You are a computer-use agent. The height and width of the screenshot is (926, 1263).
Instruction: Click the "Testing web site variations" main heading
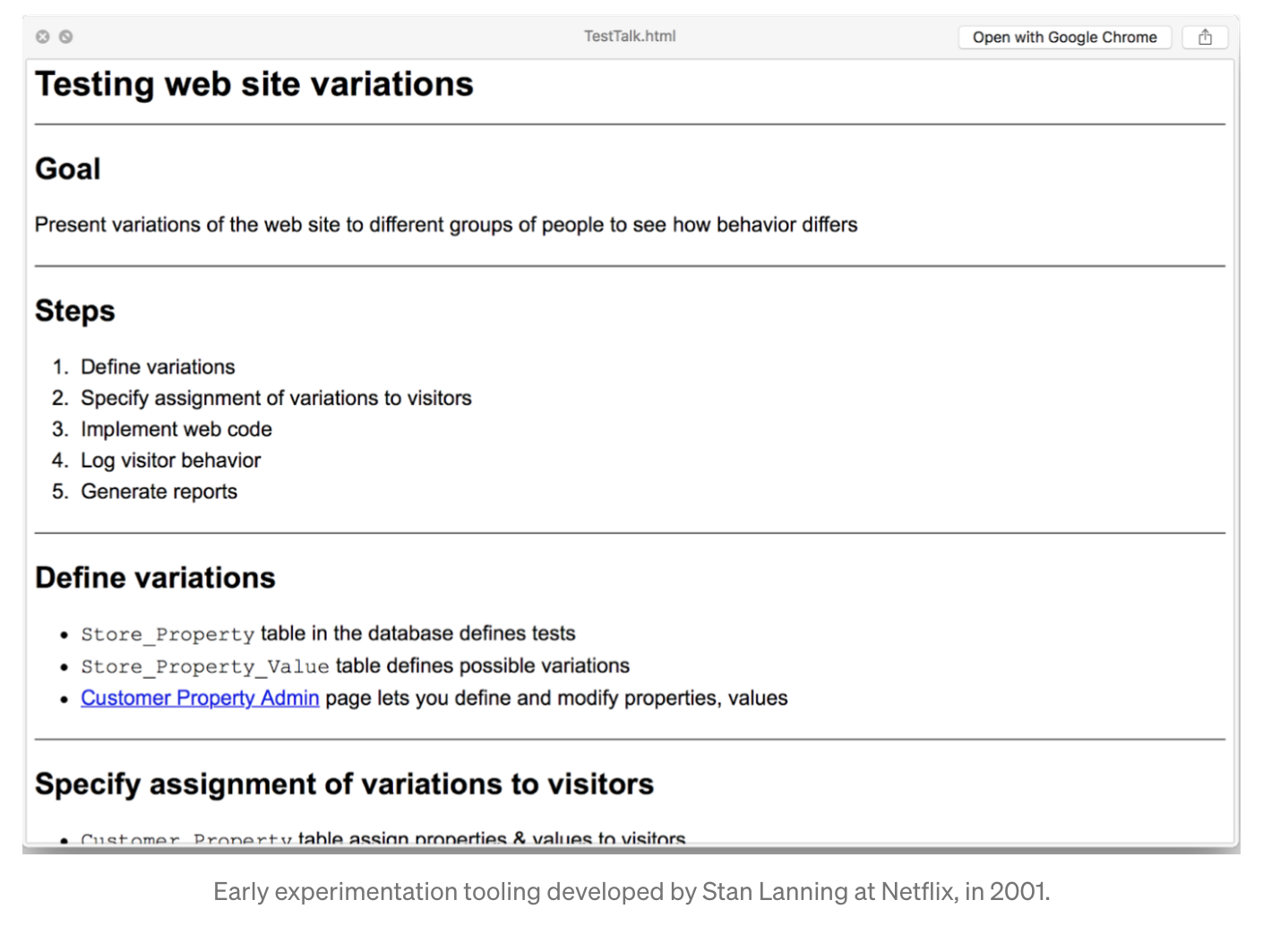coord(254,84)
